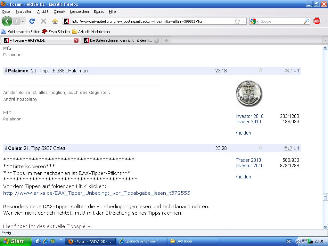Open the #43 post permalink
Screen dimensions: 328x246
(288, 148)
